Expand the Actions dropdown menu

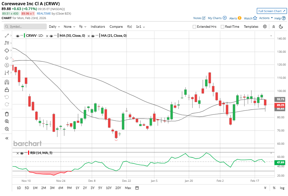point(266,18)
